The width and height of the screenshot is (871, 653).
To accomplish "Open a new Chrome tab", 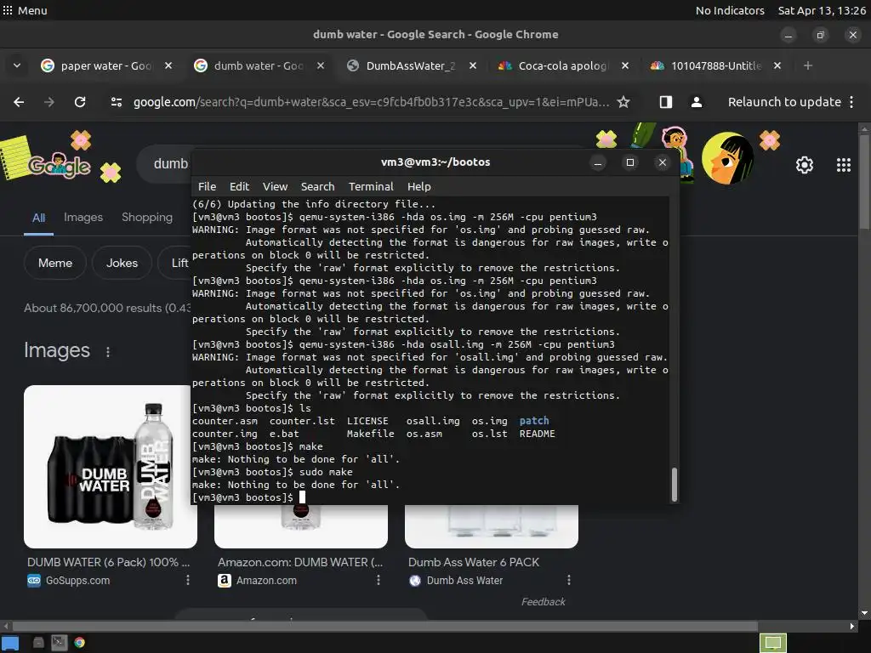I will pyautogui.click(x=808, y=65).
